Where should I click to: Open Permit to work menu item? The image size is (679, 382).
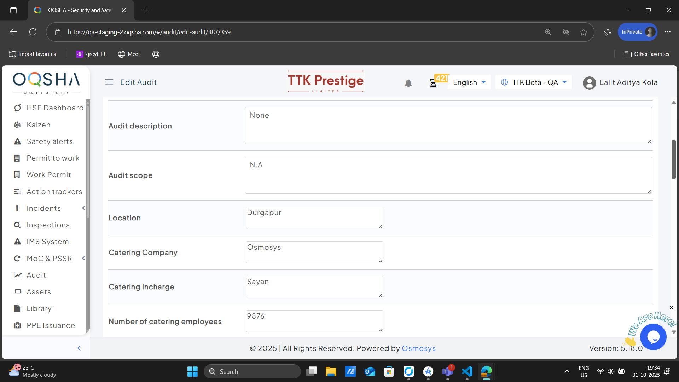(53, 158)
